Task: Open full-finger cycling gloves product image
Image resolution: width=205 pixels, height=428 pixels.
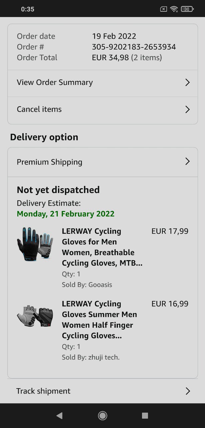Action: point(35,244)
